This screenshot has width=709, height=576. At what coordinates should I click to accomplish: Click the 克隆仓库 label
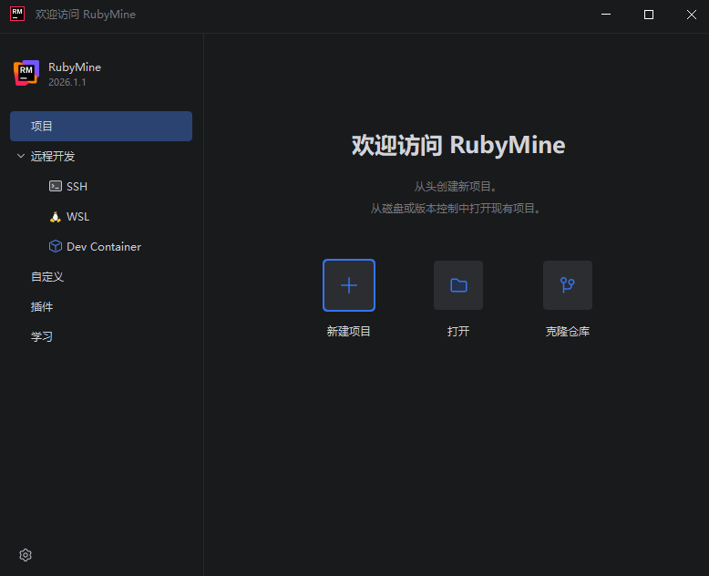[x=568, y=332]
